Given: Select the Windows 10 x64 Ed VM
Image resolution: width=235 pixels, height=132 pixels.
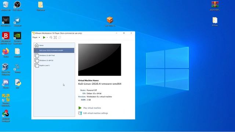Looking at the screenshot, I should click(54, 60).
